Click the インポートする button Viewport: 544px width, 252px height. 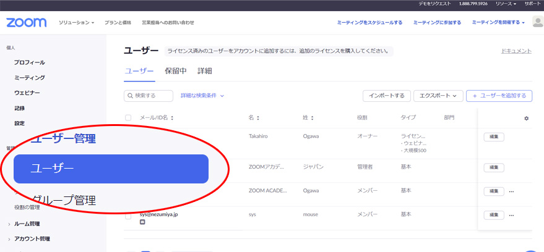point(386,96)
